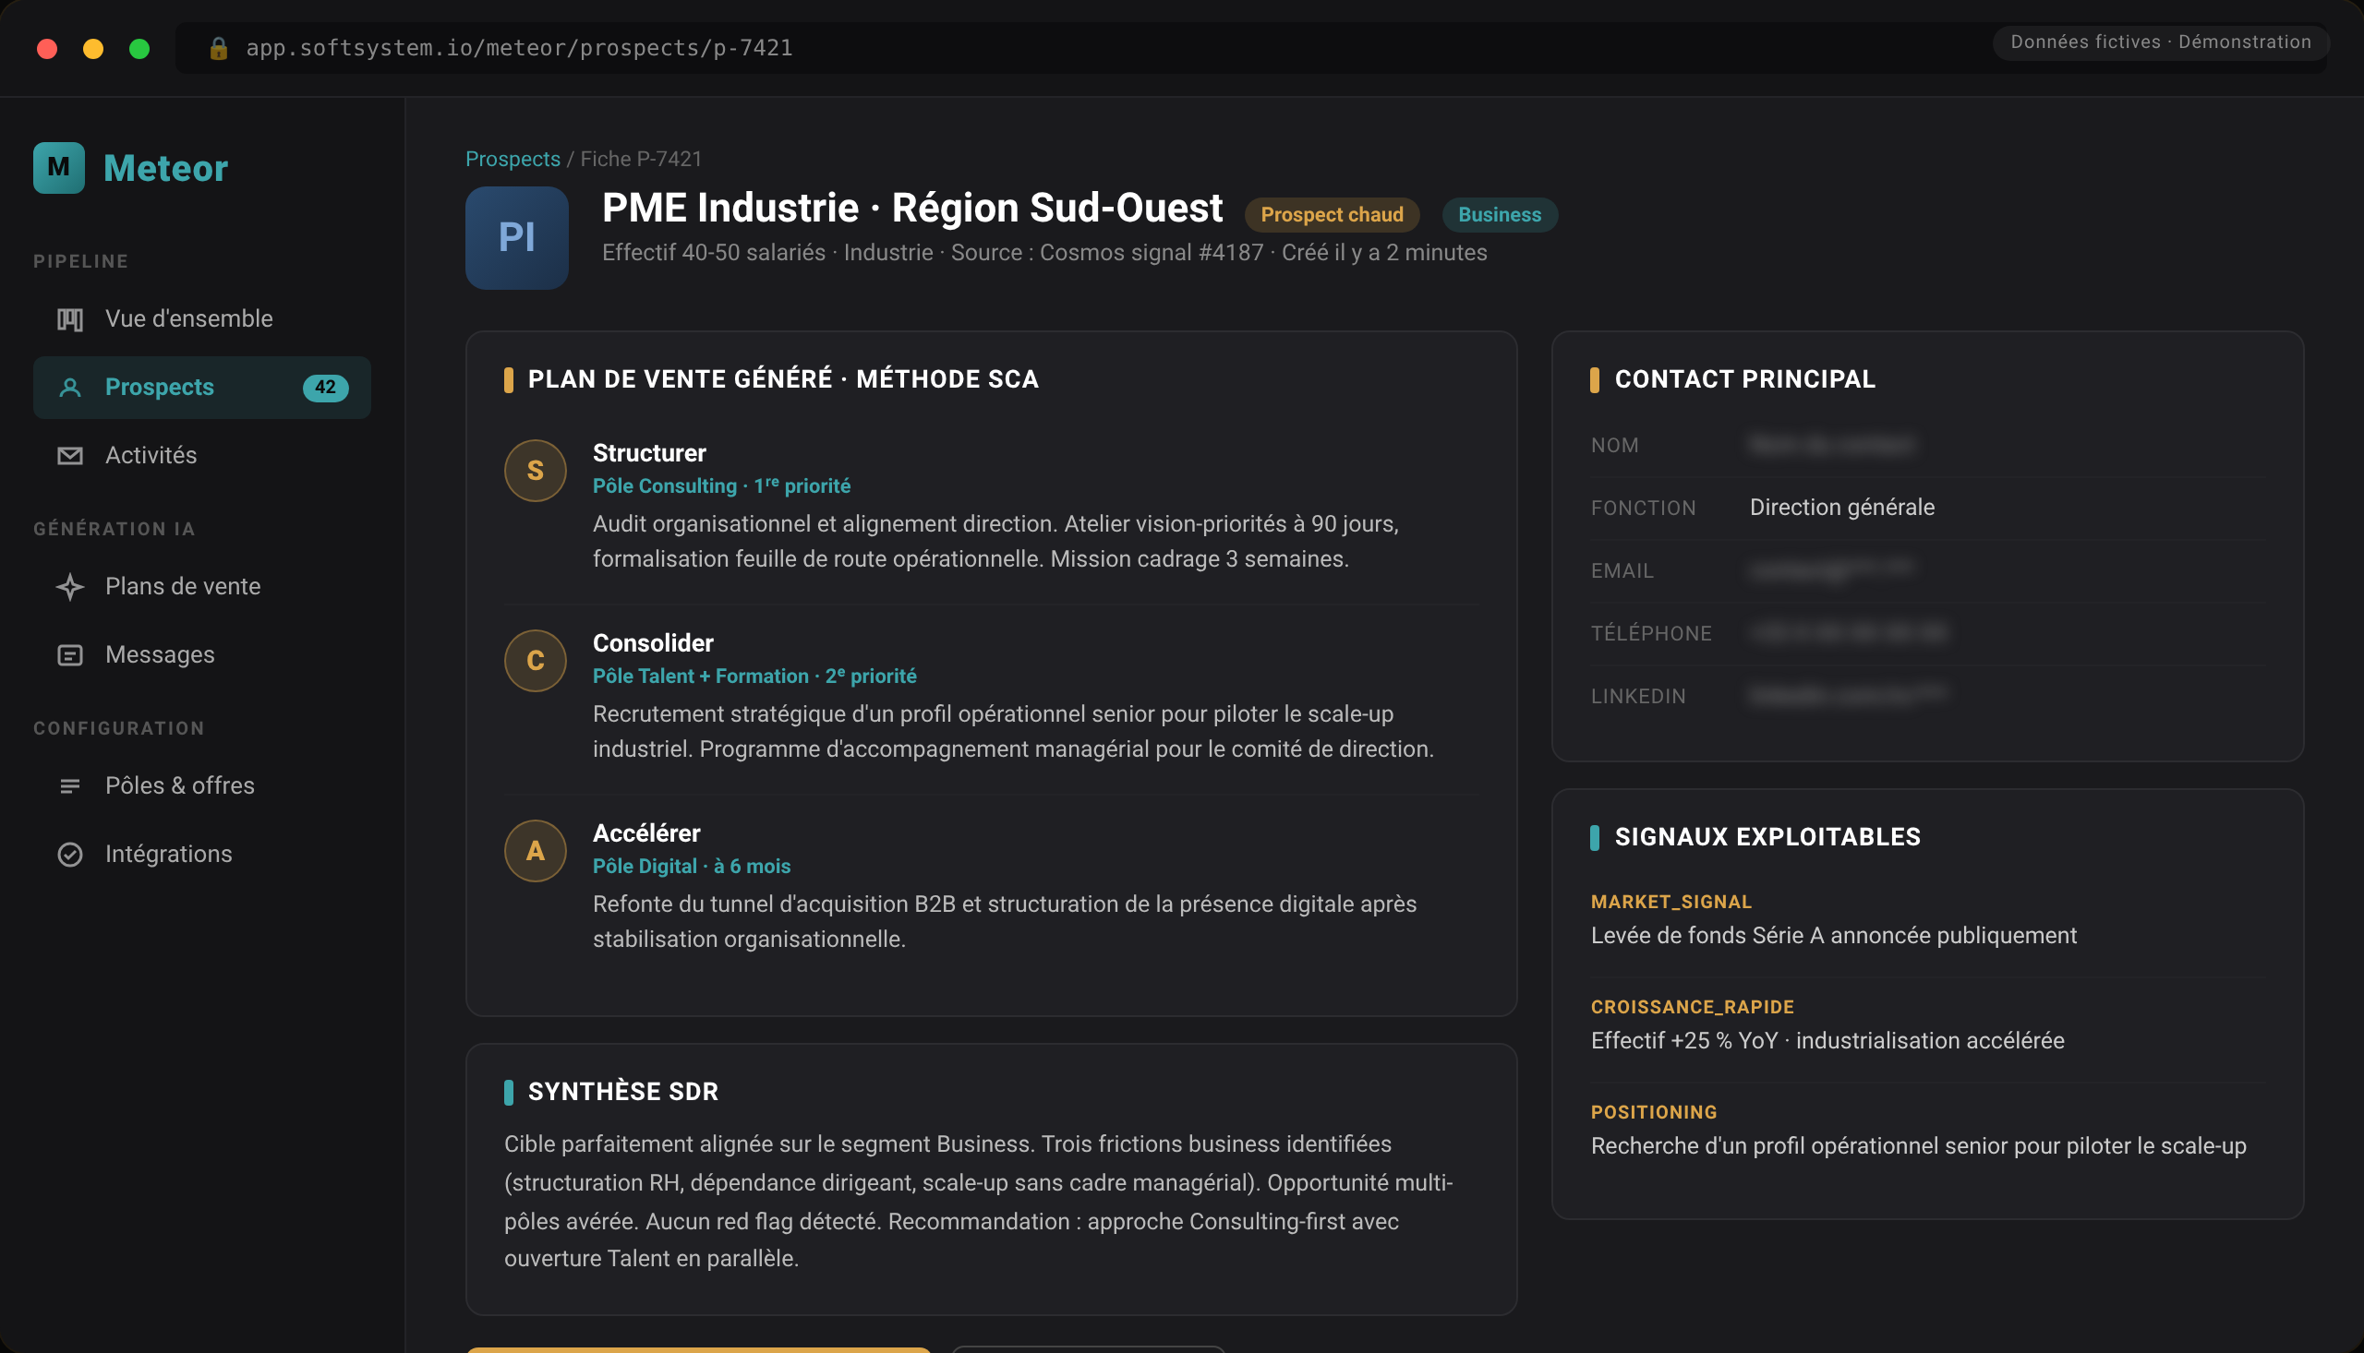The height and width of the screenshot is (1353, 2364).
Task: Click the C step circle for Consolider
Action: pos(536,661)
